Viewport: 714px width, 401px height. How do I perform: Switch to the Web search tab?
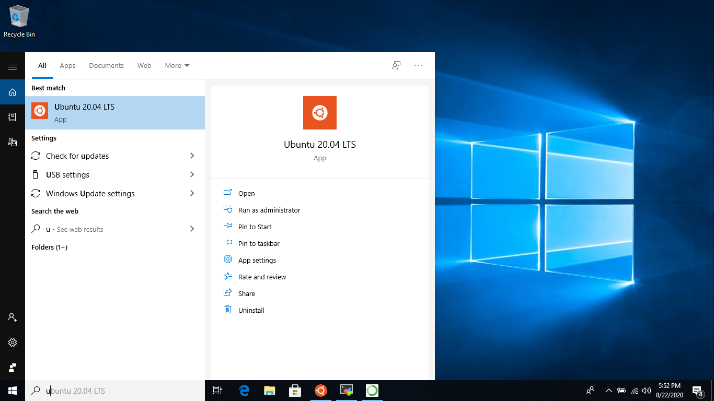tap(144, 65)
